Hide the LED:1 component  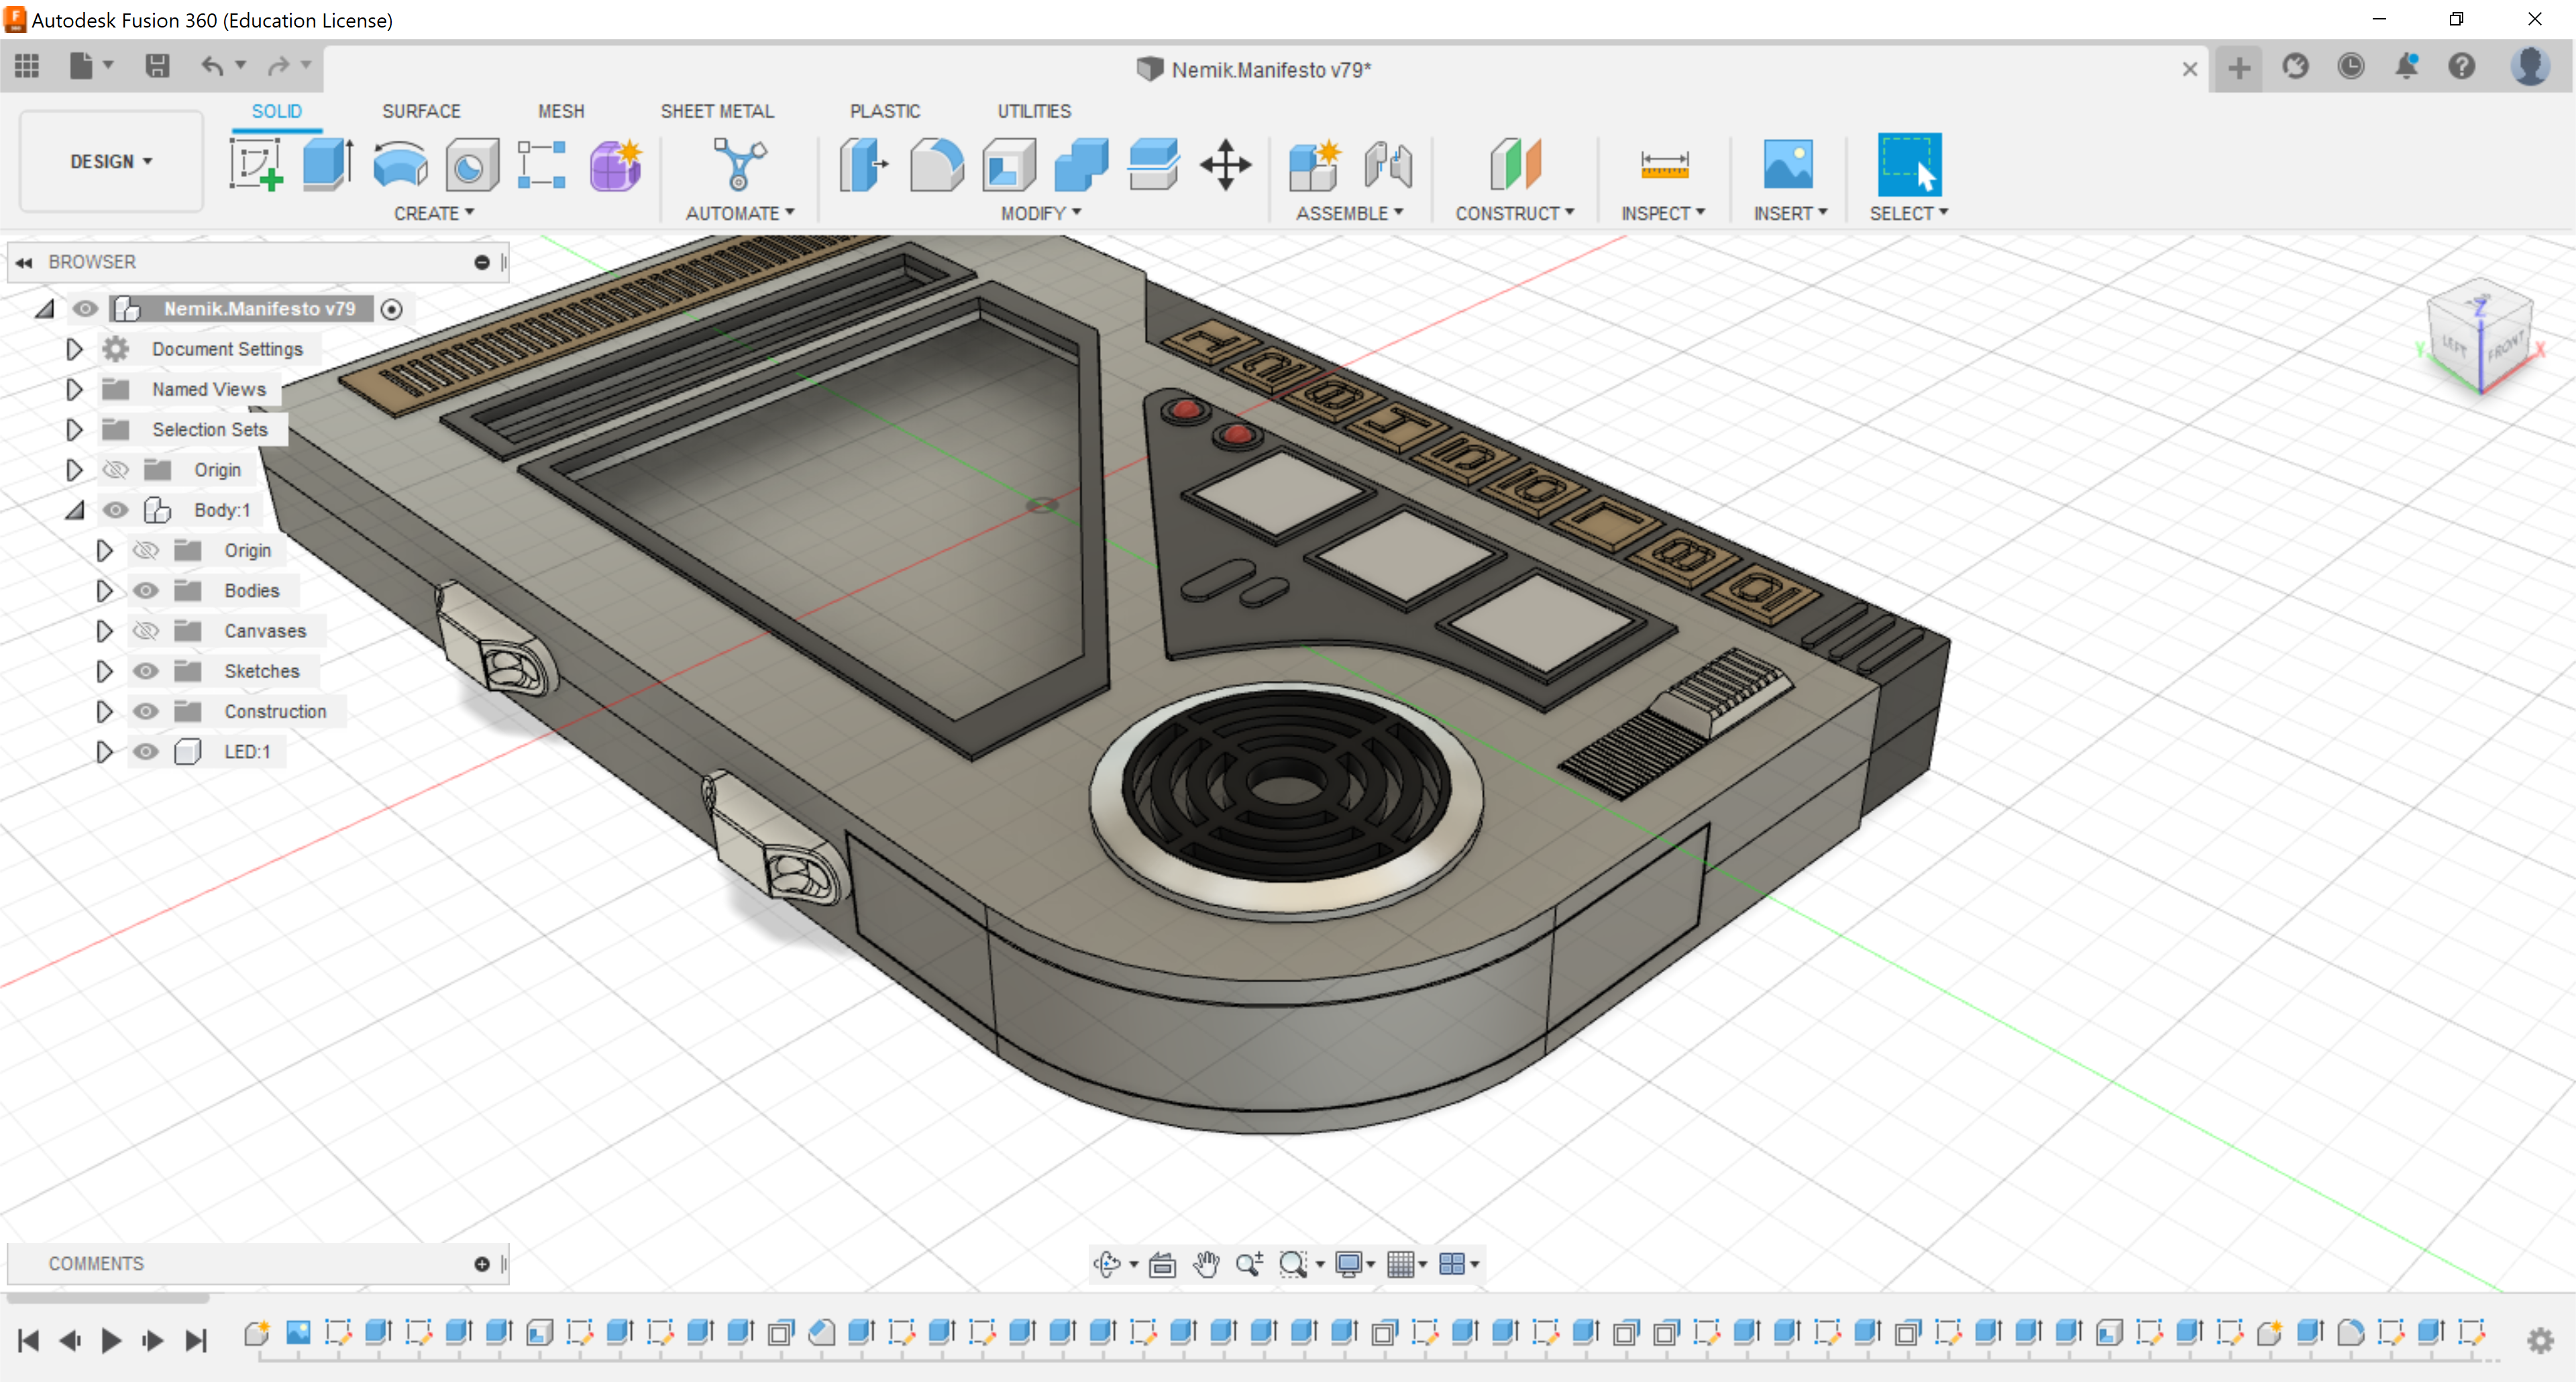(146, 752)
